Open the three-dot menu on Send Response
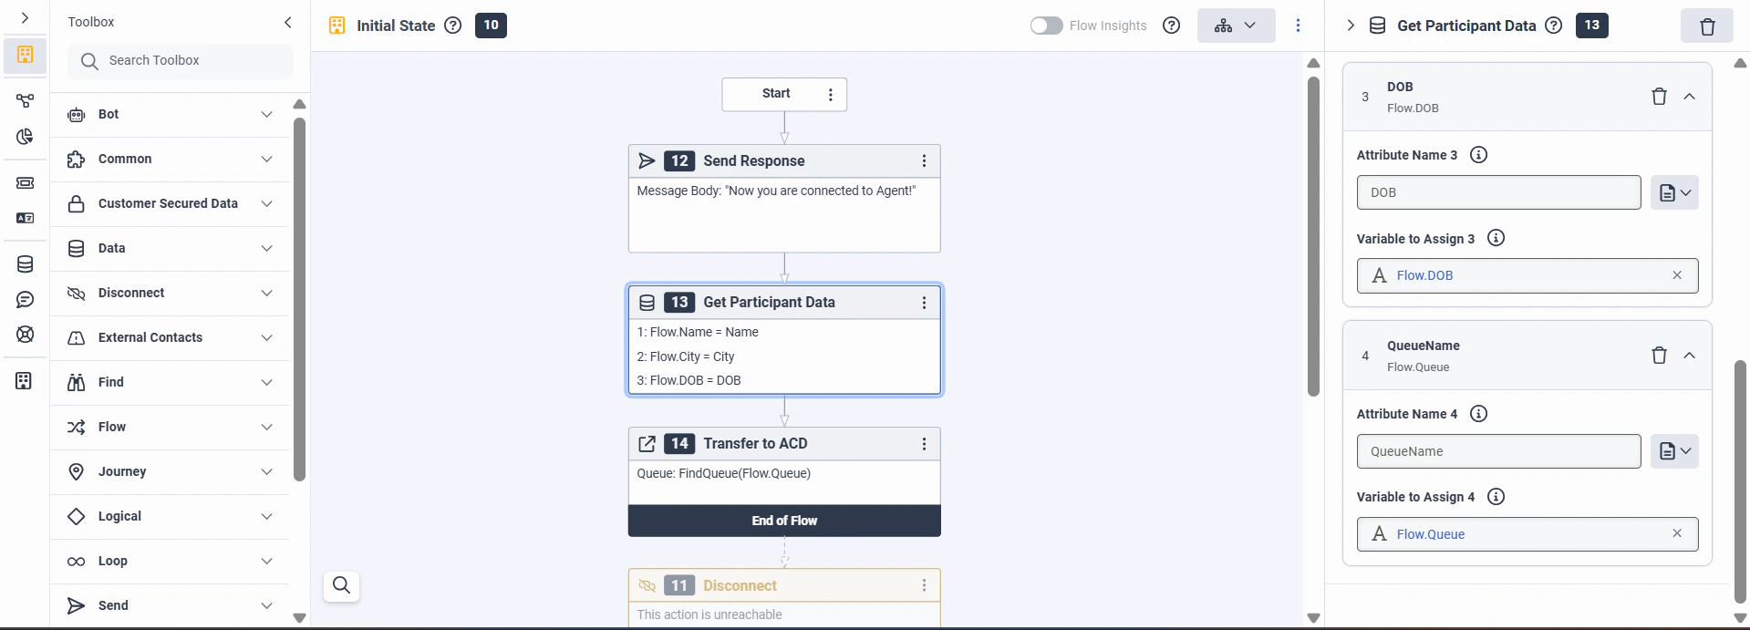 (925, 160)
